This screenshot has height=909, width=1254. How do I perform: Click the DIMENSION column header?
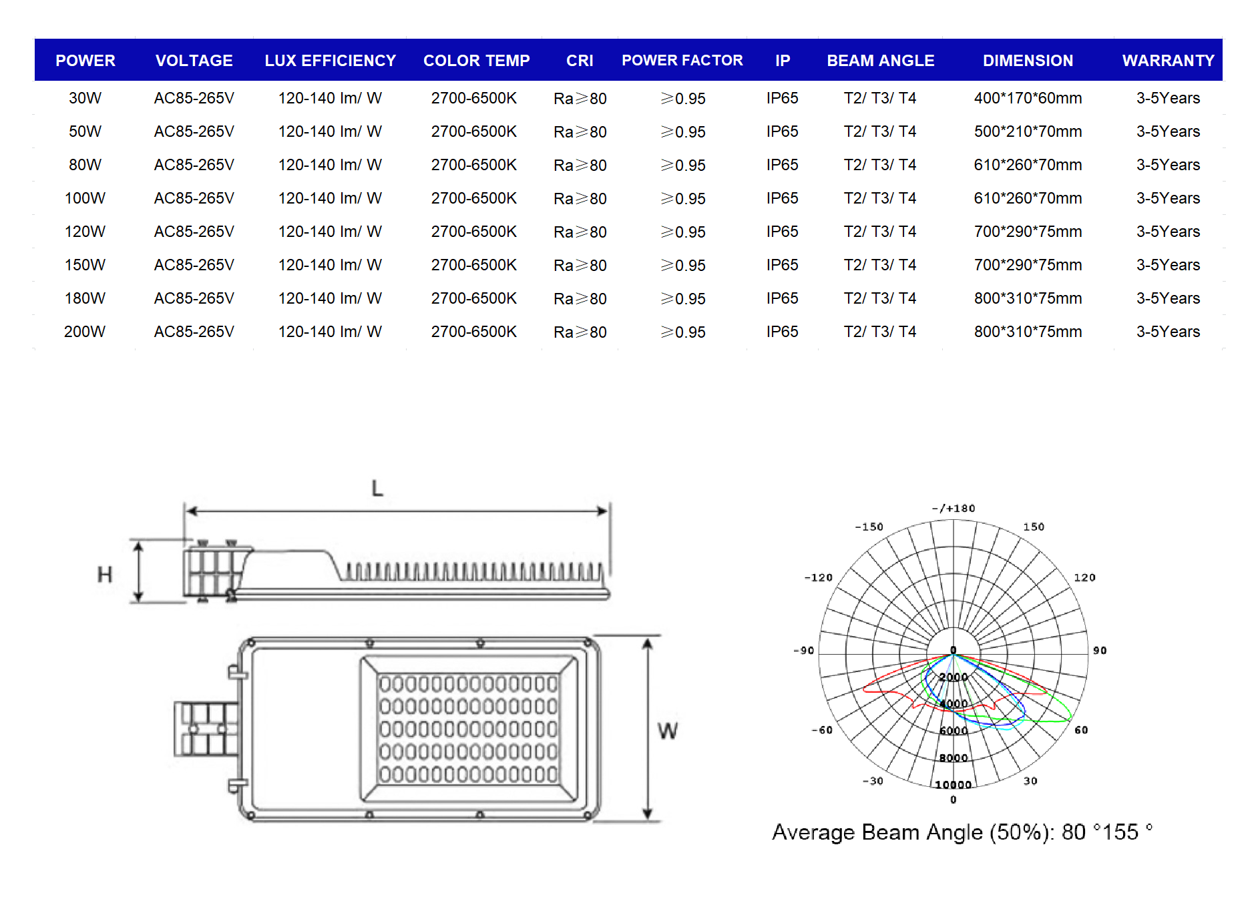[1028, 61]
